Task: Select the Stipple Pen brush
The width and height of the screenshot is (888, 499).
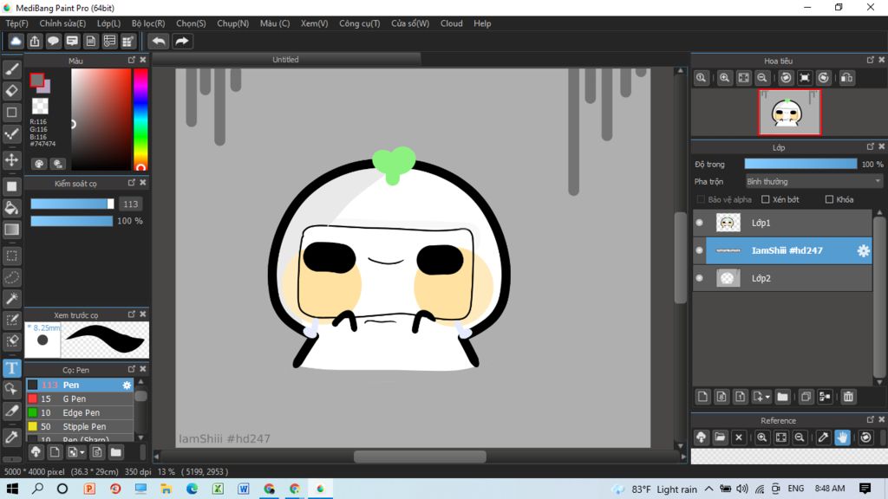Action: (x=80, y=426)
